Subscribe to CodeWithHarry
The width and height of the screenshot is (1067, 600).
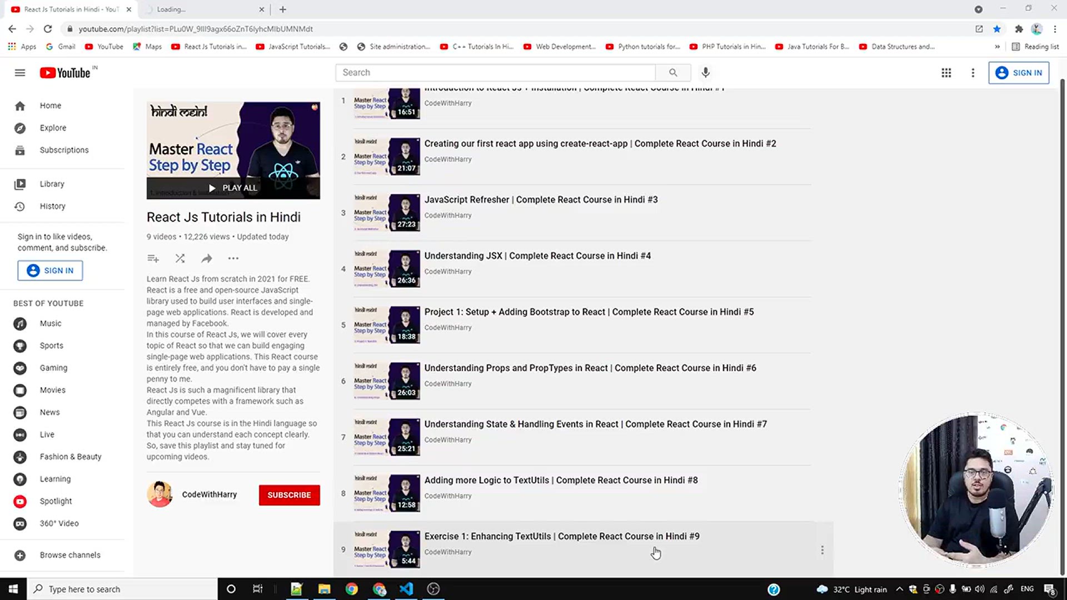(x=289, y=495)
